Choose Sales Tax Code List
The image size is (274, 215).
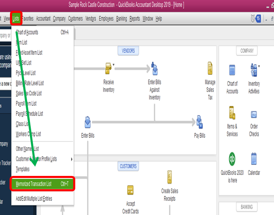(x=42, y=93)
